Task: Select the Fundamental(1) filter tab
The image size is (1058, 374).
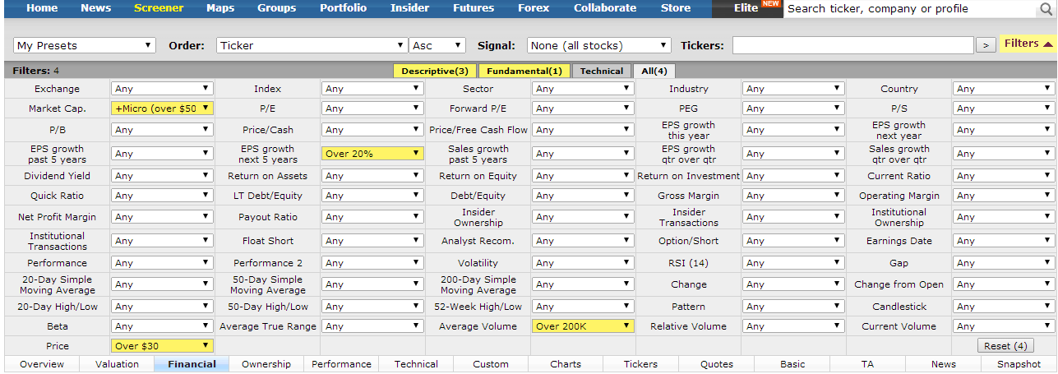Action: 523,72
